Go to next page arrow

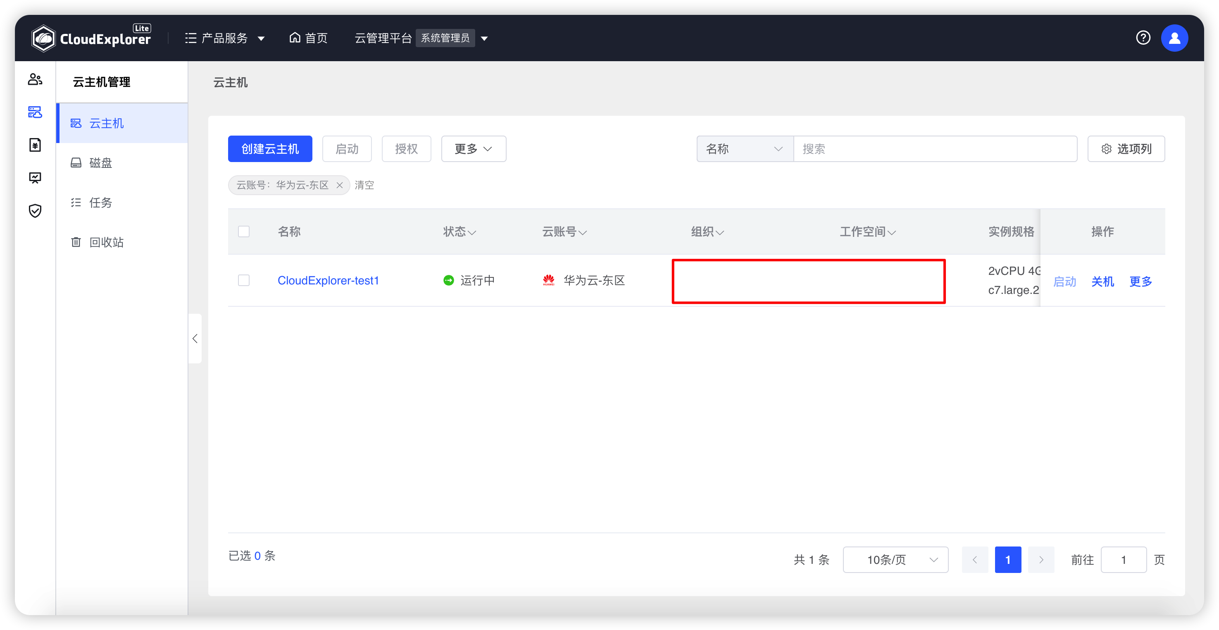point(1041,559)
